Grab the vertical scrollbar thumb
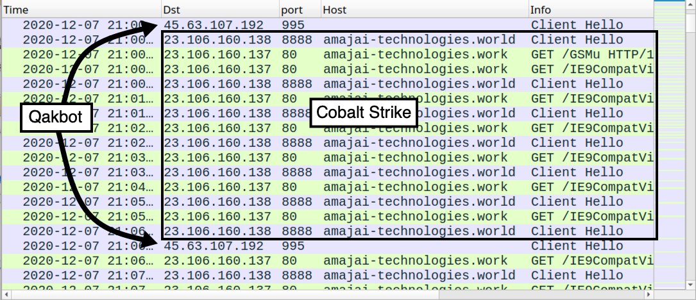This screenshot has height=300, width=696. (x=691, y=22)
